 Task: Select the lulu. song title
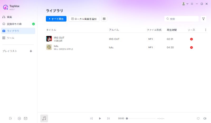(x=56, y=46)
